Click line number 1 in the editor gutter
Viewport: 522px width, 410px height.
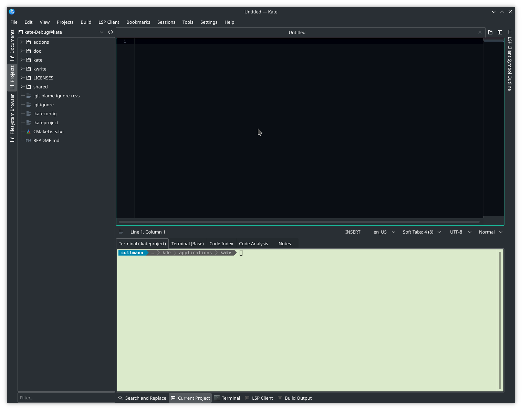[x=125, y=41]
